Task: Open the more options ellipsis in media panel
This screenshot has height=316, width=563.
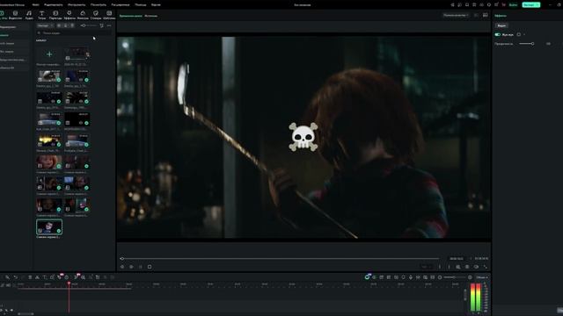Action: [109, 25]
